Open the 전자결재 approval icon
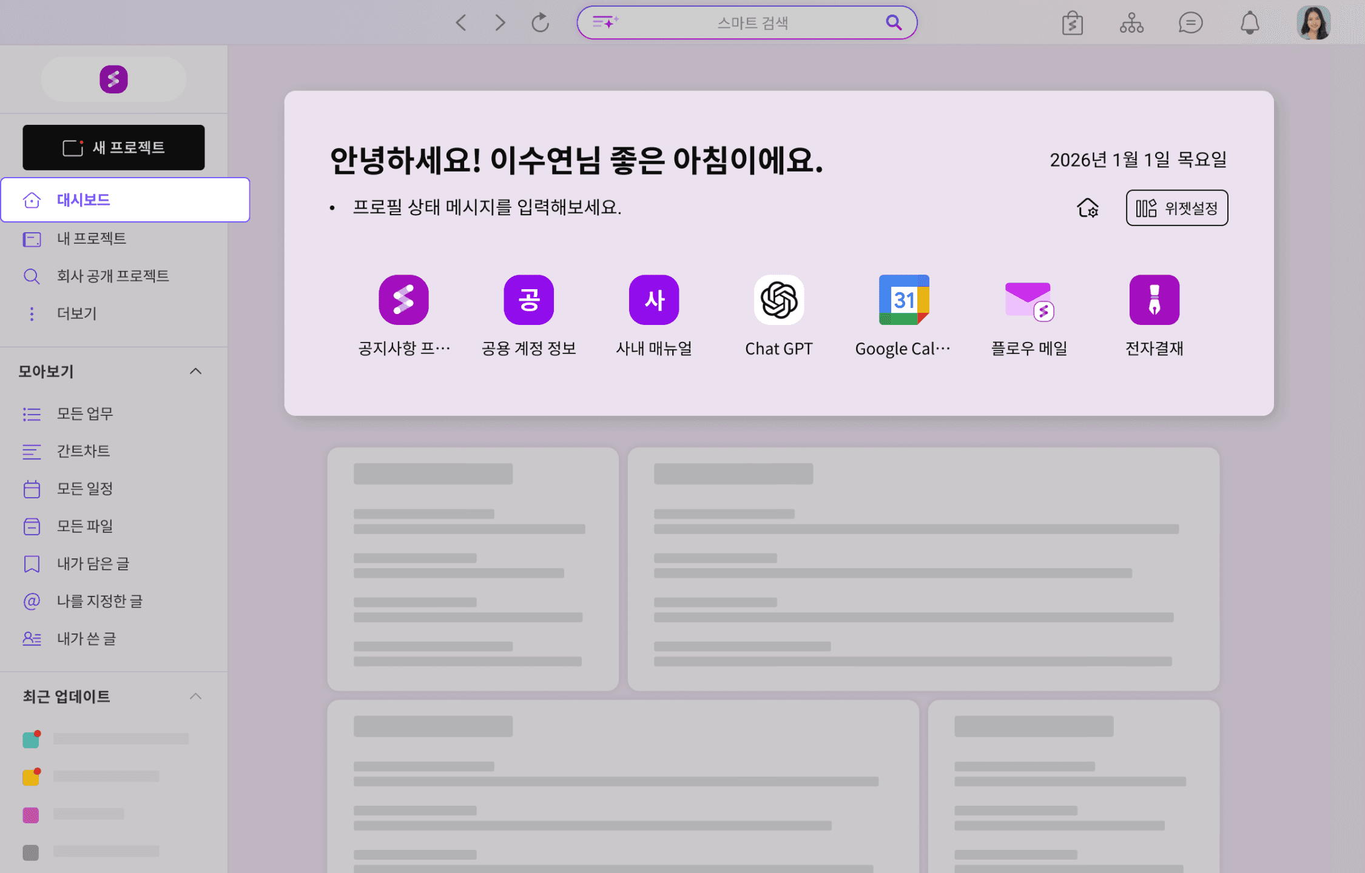 pos(1154,299)
